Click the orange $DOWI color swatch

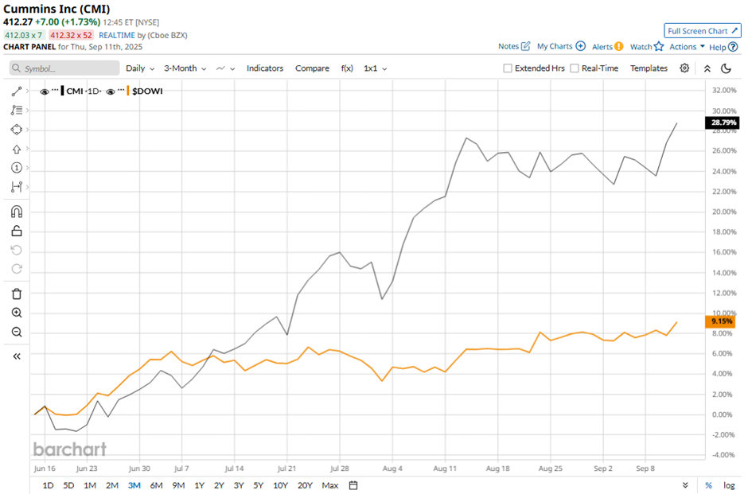point(128,91)
